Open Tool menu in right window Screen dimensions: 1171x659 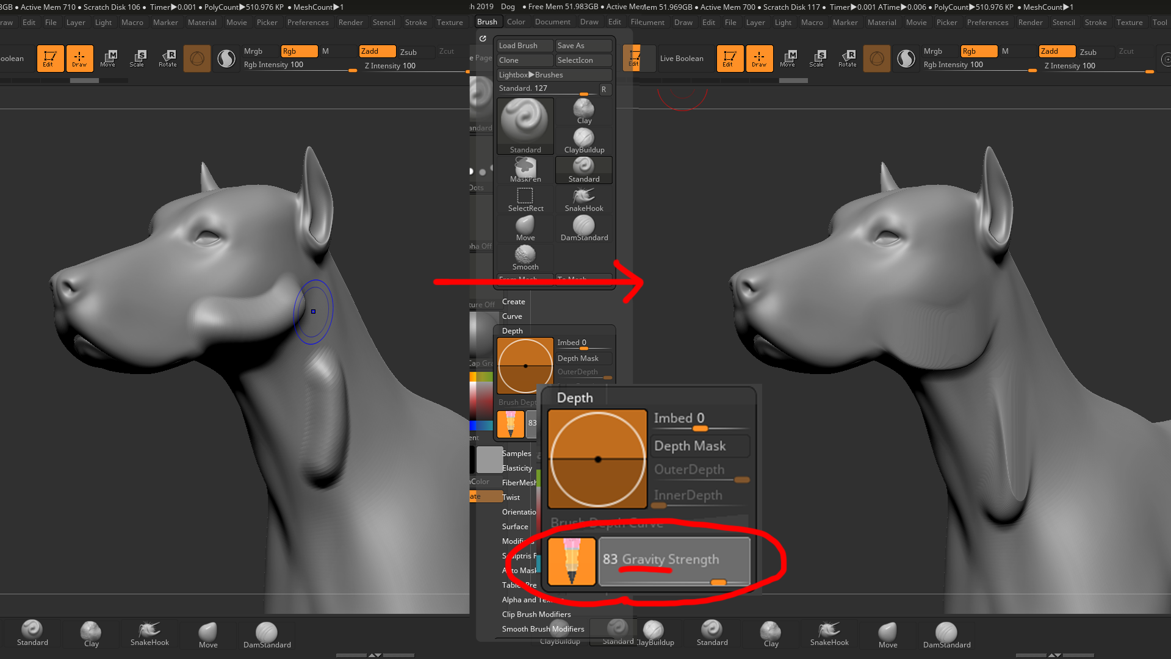pos(1159,23)
